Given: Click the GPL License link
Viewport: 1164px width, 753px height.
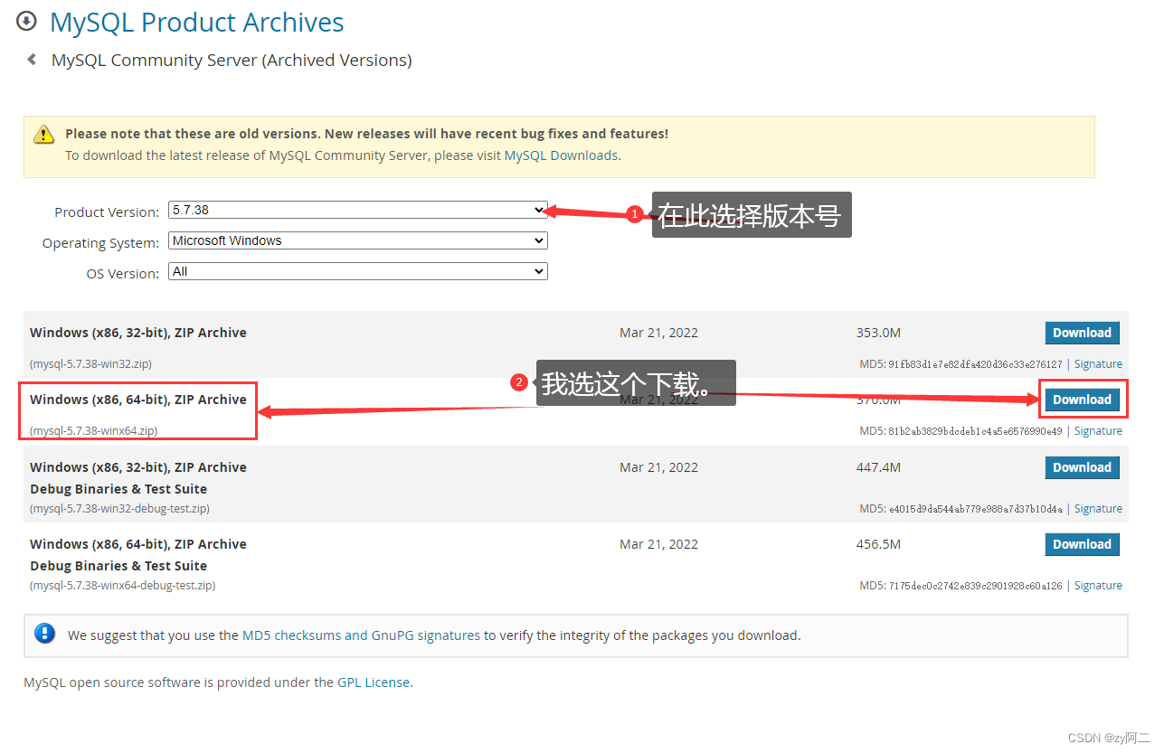Looking at the screenshot, I should coord(374,682).
